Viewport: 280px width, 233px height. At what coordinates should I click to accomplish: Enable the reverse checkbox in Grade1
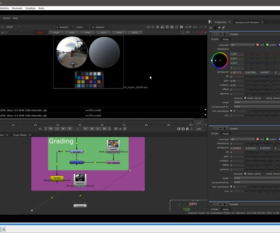[x=231, y=174]
